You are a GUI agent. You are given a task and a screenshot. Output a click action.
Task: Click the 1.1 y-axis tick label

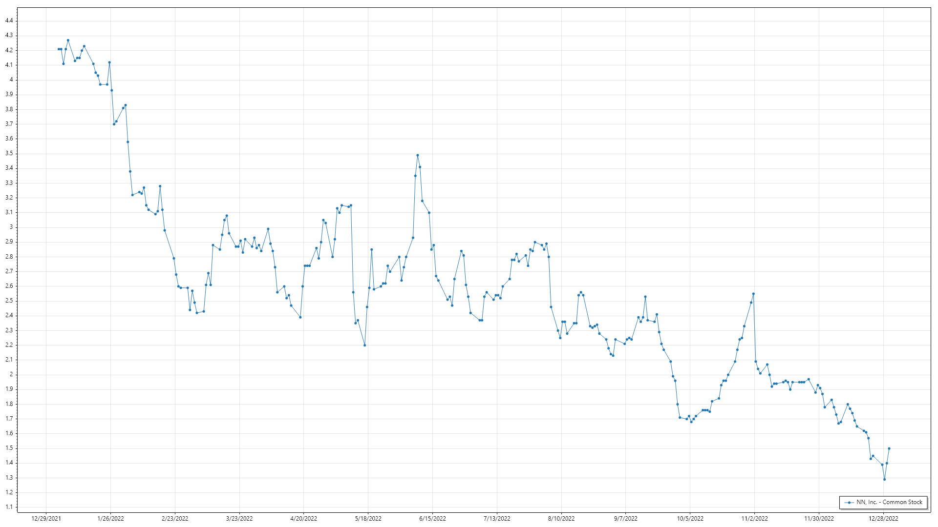click(x=9, y=507)
